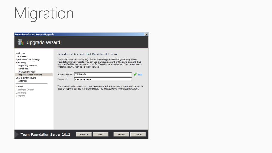Advance with the Next button

(101, 134)
